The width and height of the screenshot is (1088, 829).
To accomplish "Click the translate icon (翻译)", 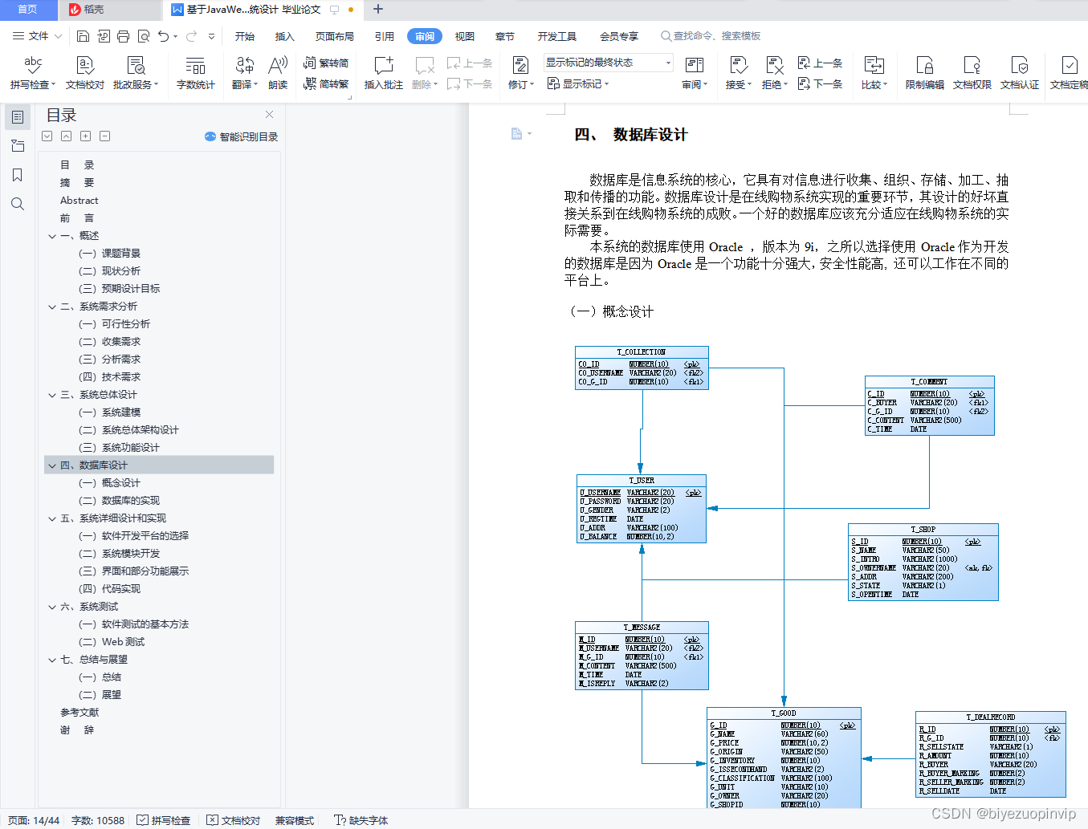I will coord(245,72).
